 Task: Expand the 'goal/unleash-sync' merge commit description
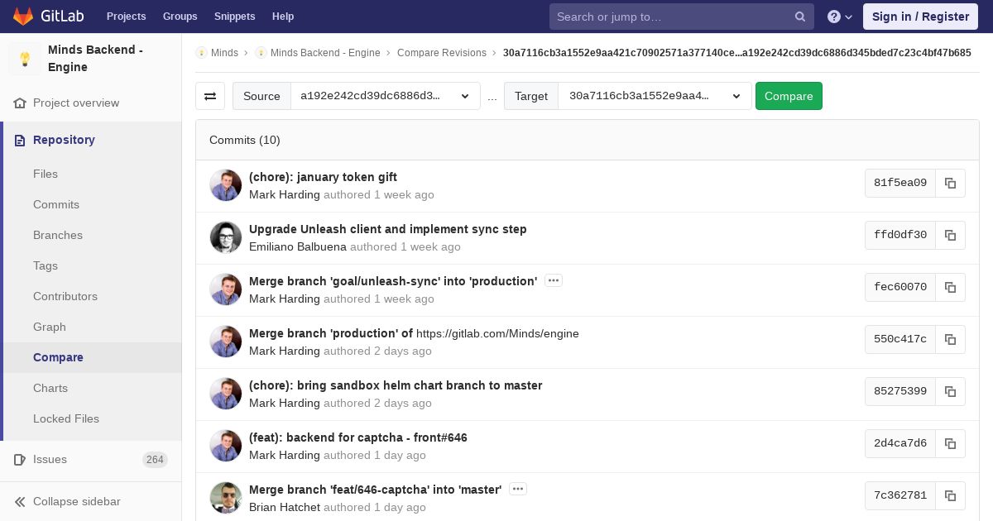pos(554,280)
